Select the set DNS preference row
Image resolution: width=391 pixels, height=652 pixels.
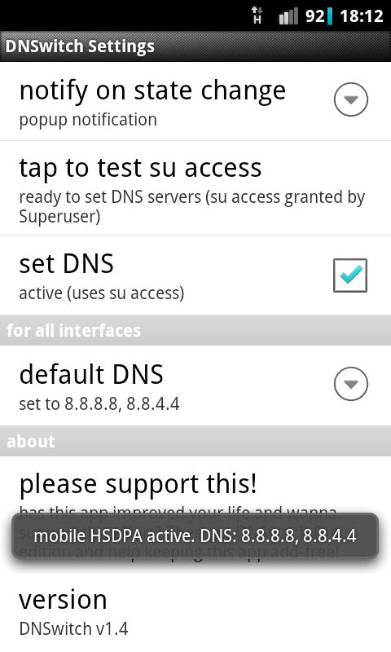click(195, 275)
